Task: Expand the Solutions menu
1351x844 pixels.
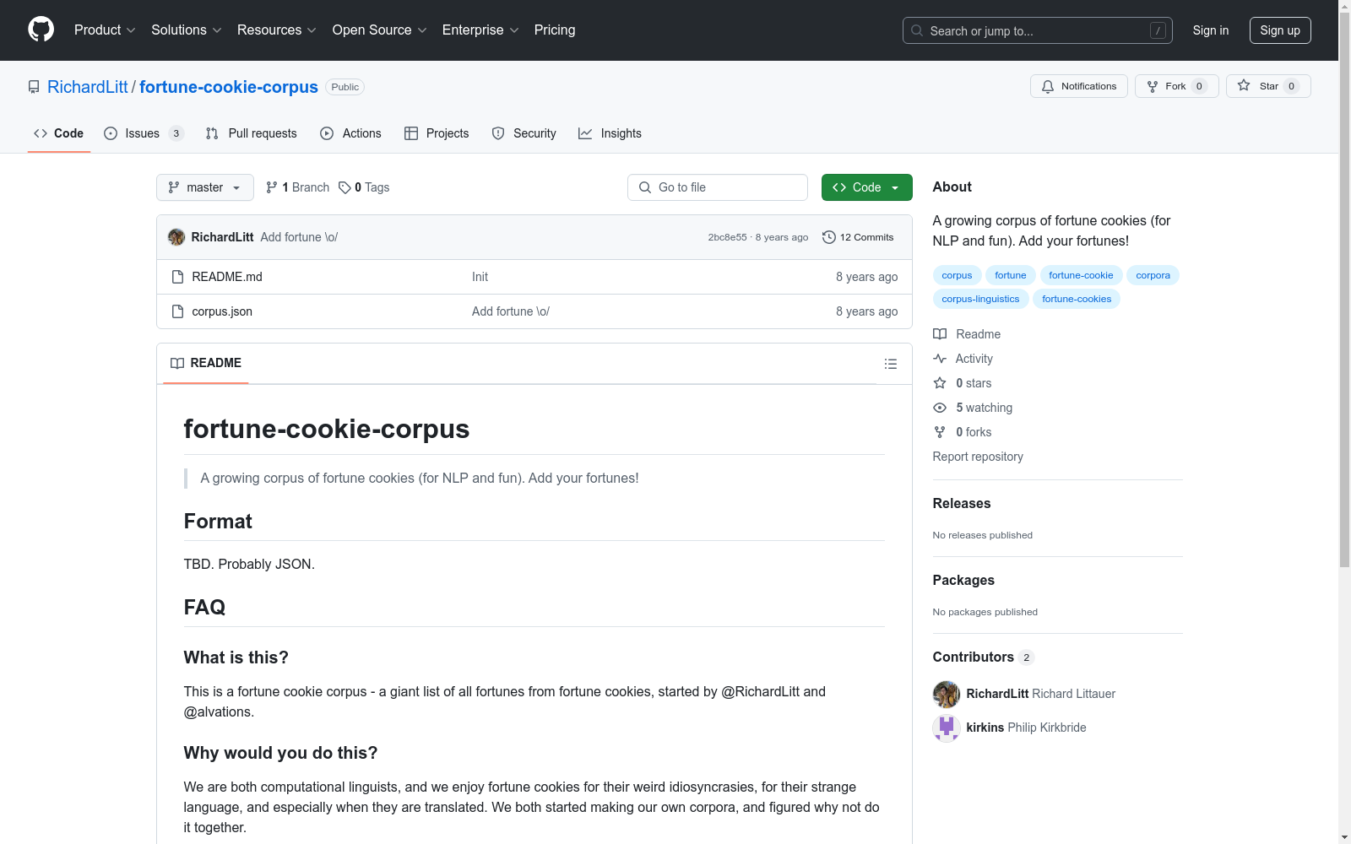Action: coord(187,30)
